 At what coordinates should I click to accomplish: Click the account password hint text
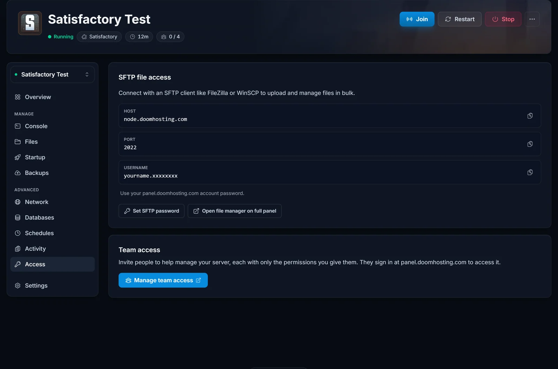click(x=182, y=193)
